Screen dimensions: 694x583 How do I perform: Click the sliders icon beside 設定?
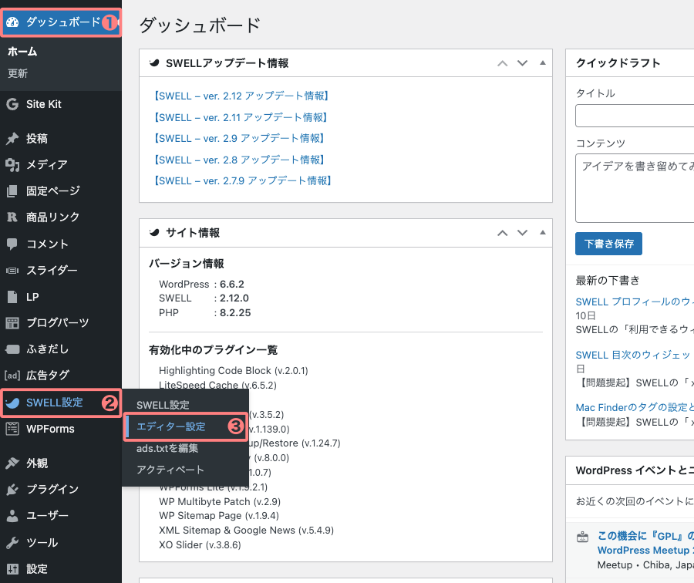click(12, 568)
